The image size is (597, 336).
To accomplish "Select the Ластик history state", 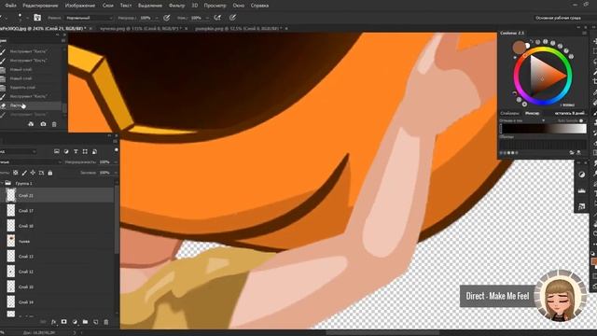I will 31,105.
